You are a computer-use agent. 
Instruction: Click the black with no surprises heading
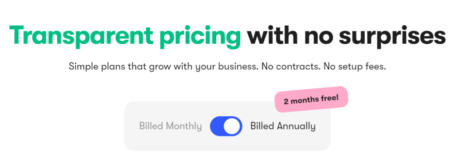click(346, 37)
